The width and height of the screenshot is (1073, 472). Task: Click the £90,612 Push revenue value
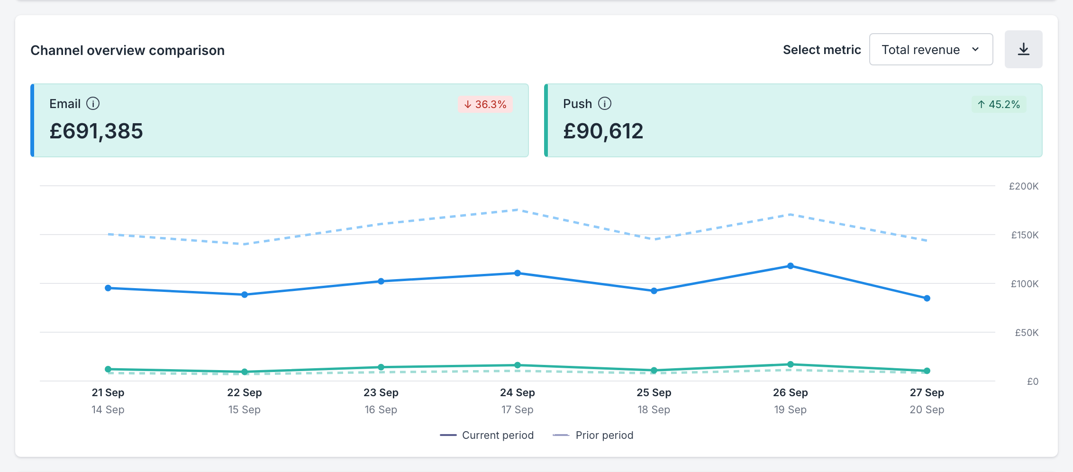(x=603, y=131)
